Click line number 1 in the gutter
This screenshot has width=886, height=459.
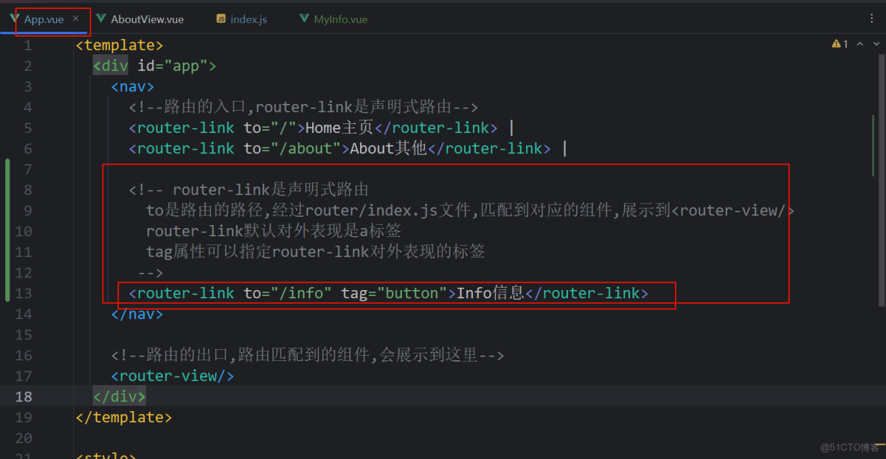(x=28, y=45)
